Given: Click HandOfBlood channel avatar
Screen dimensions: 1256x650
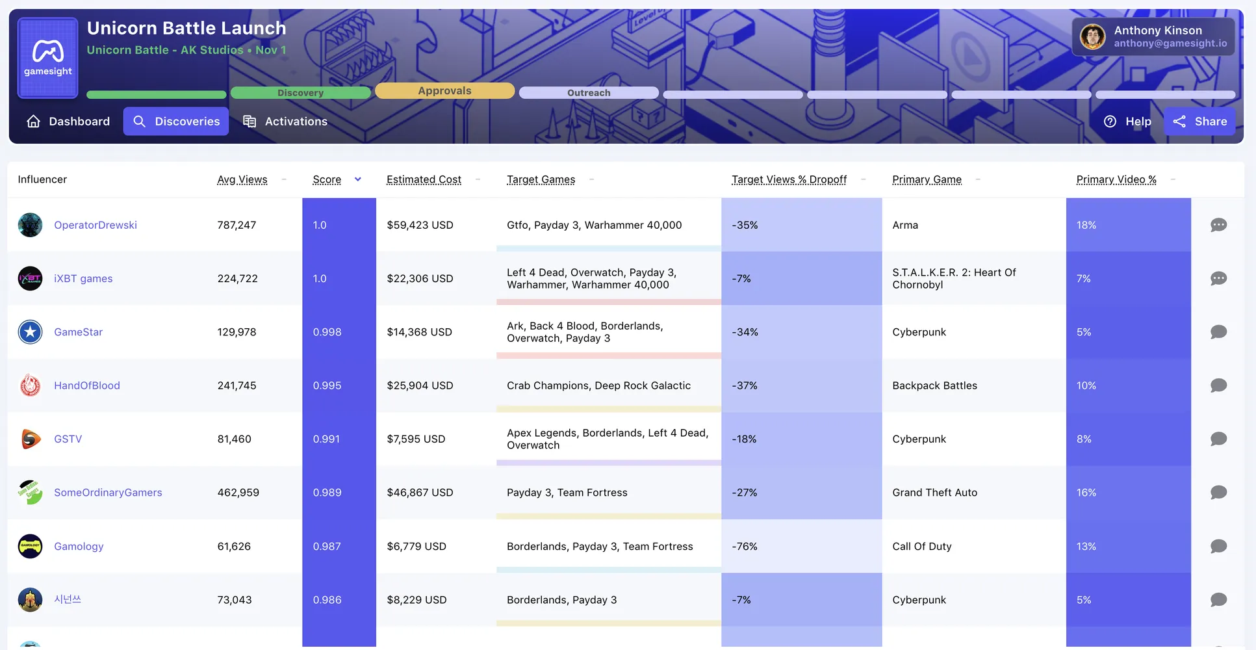Looking at the screenshot, I should tap(30, 385).
